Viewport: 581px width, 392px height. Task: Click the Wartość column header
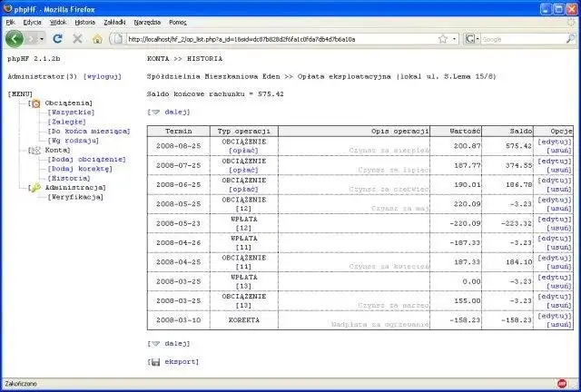[456, 132]
